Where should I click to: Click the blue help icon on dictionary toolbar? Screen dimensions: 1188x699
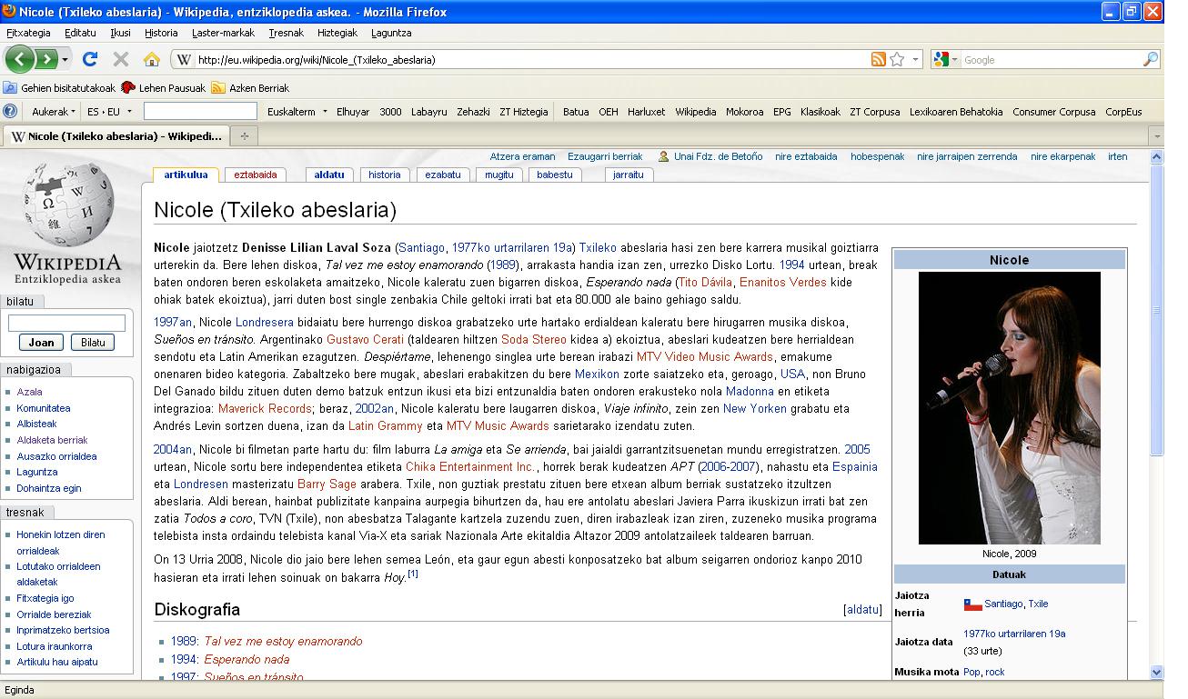click(x=11, y=112)
